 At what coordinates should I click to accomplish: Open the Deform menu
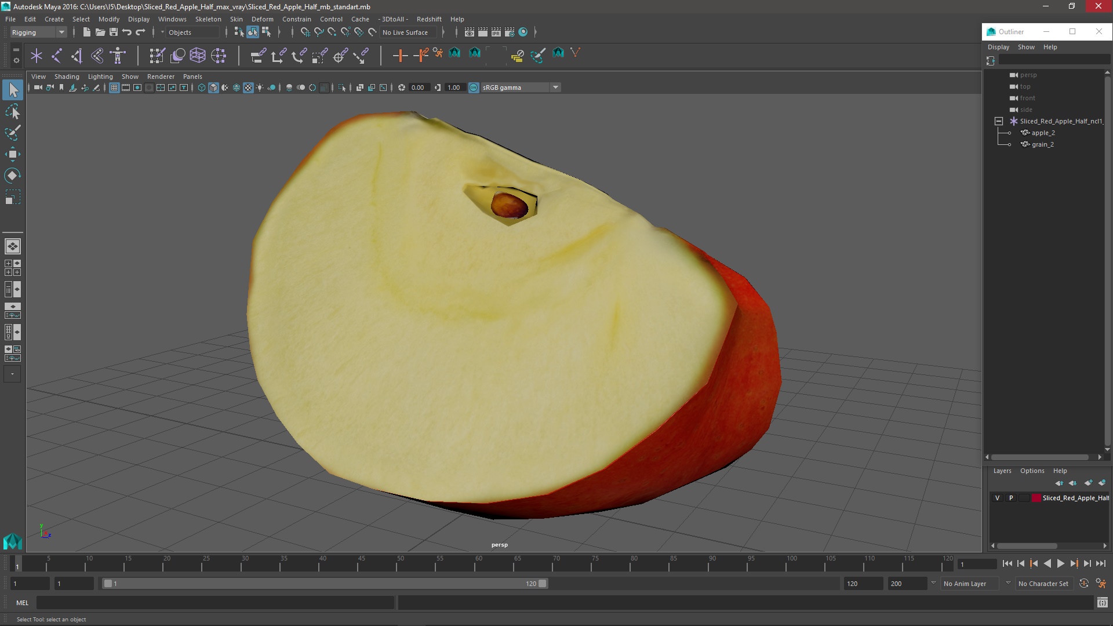[262, 19]
